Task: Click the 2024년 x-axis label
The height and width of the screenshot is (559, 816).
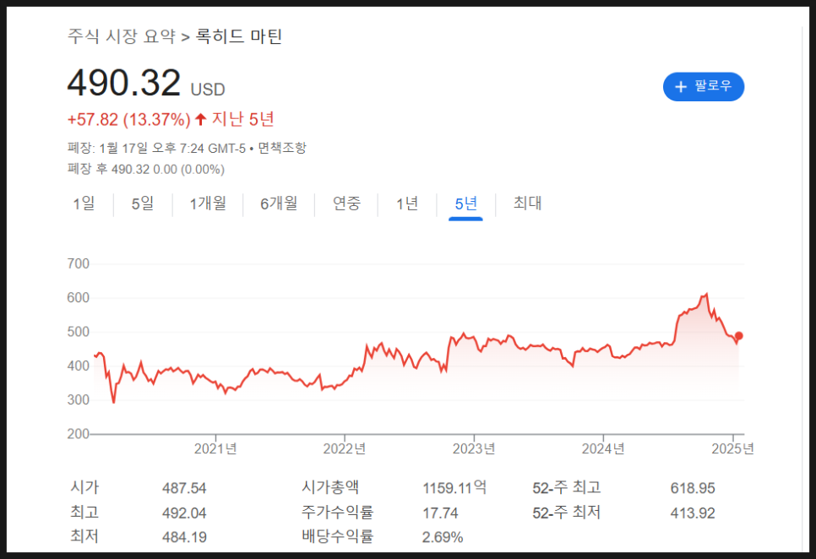Action: point(603,448)
